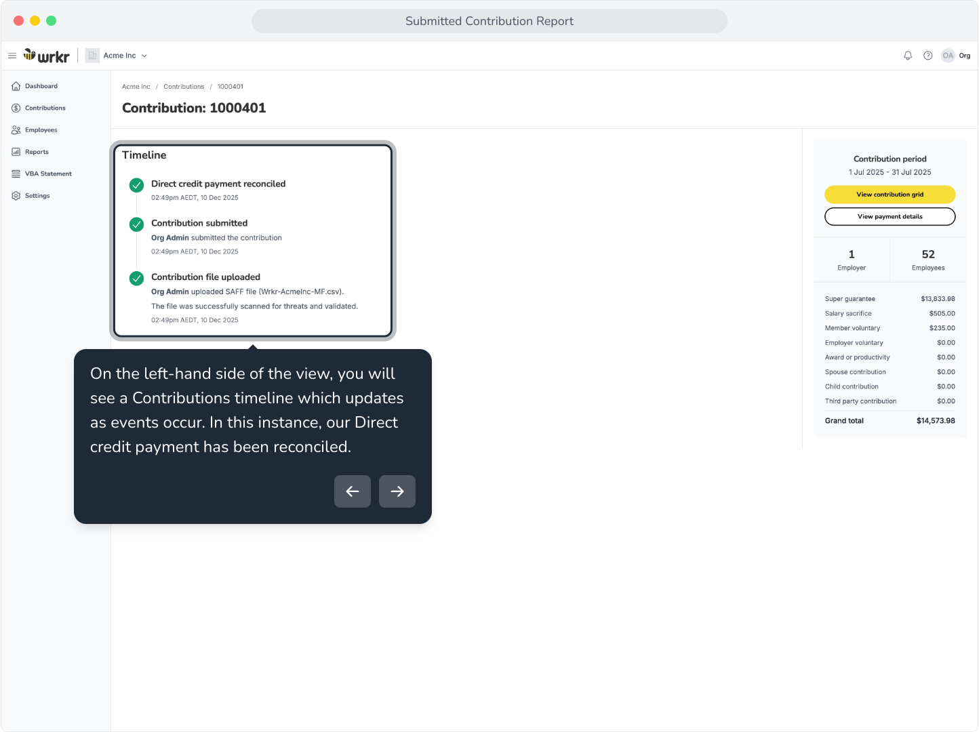Click the contribution period date range
The width and height of the screenshot is (979, 732).
click(x=890, y=172)
